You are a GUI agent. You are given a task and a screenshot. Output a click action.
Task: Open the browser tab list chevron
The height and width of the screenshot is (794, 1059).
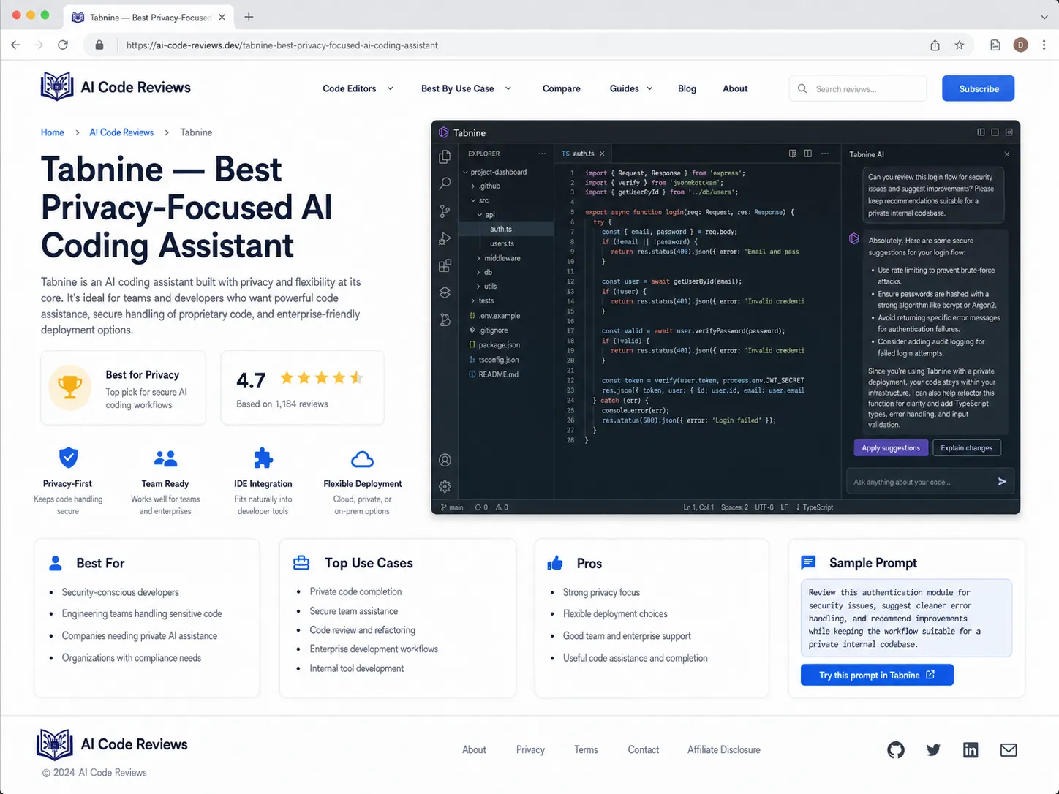pyautogui.click(x=1044, y=17)
